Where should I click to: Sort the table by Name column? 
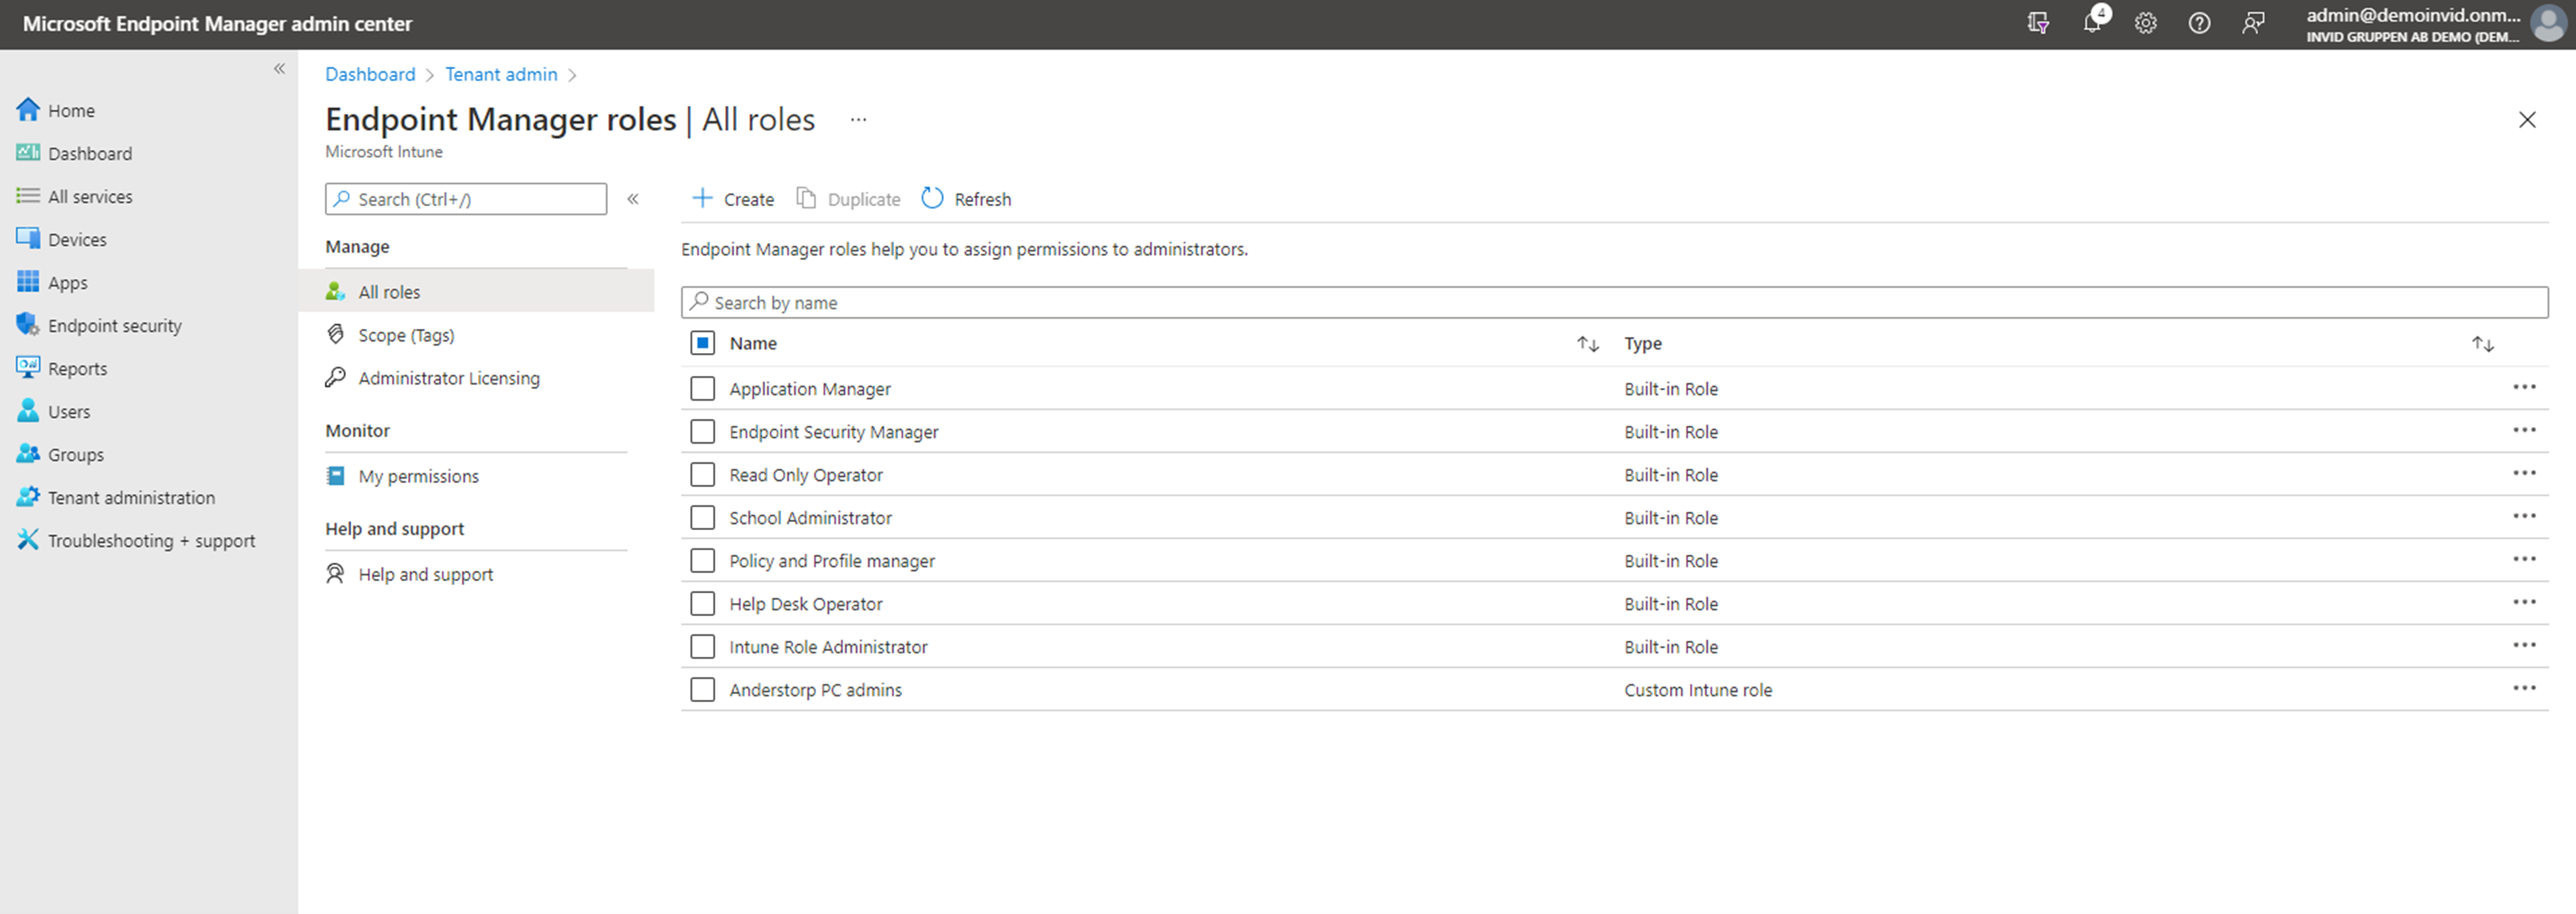pos(1588,344)
